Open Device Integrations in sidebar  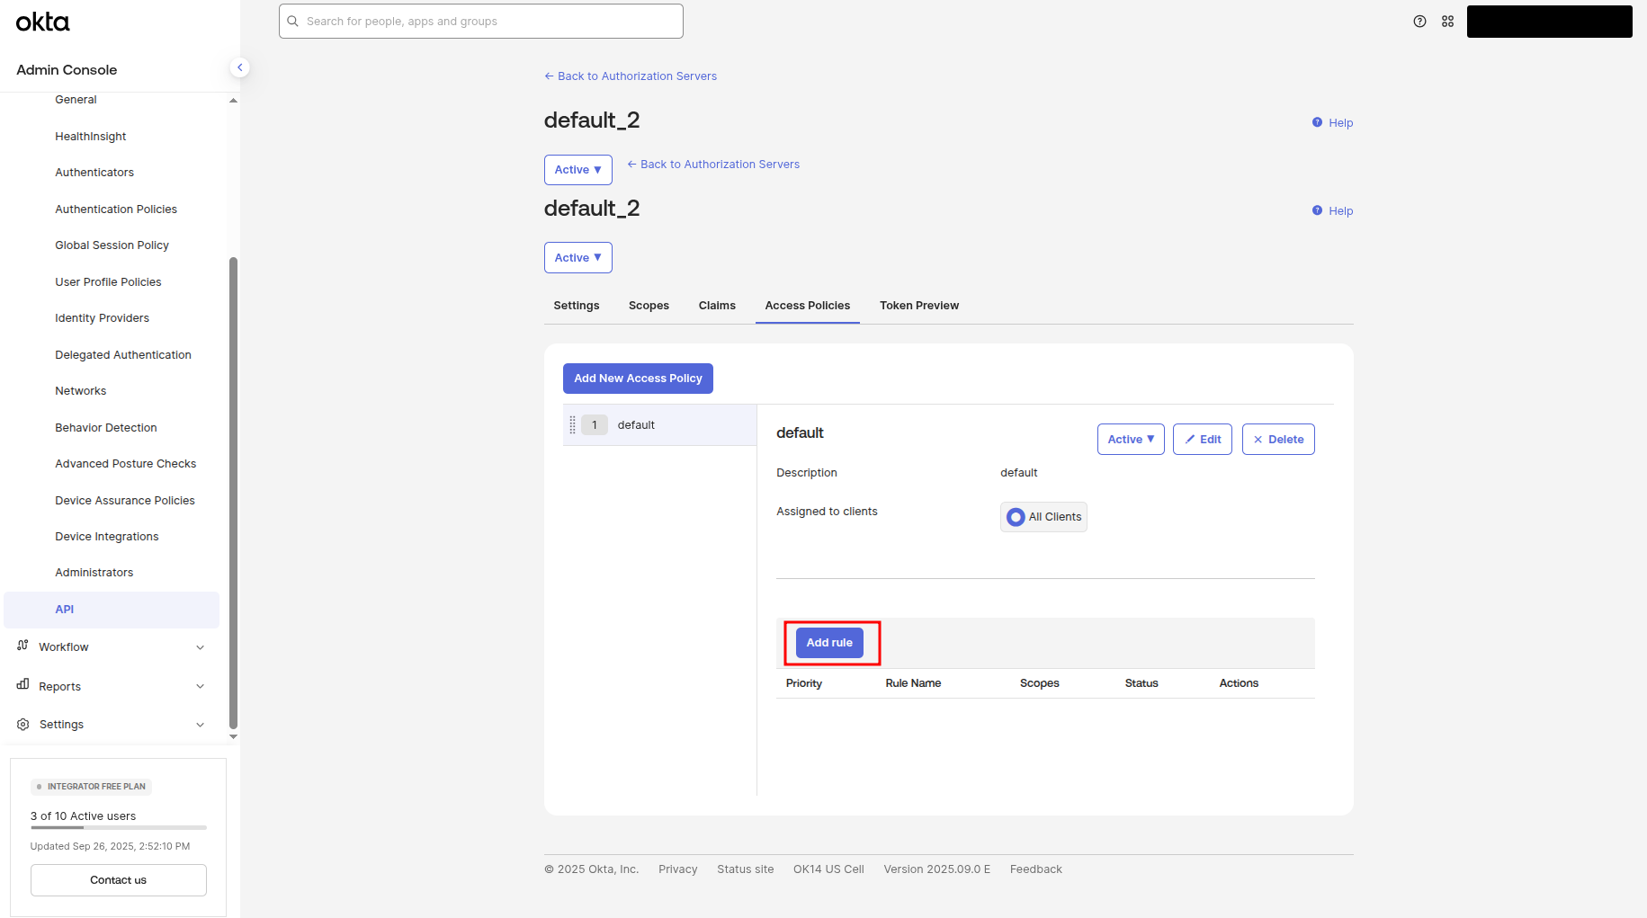pos(107,537)
